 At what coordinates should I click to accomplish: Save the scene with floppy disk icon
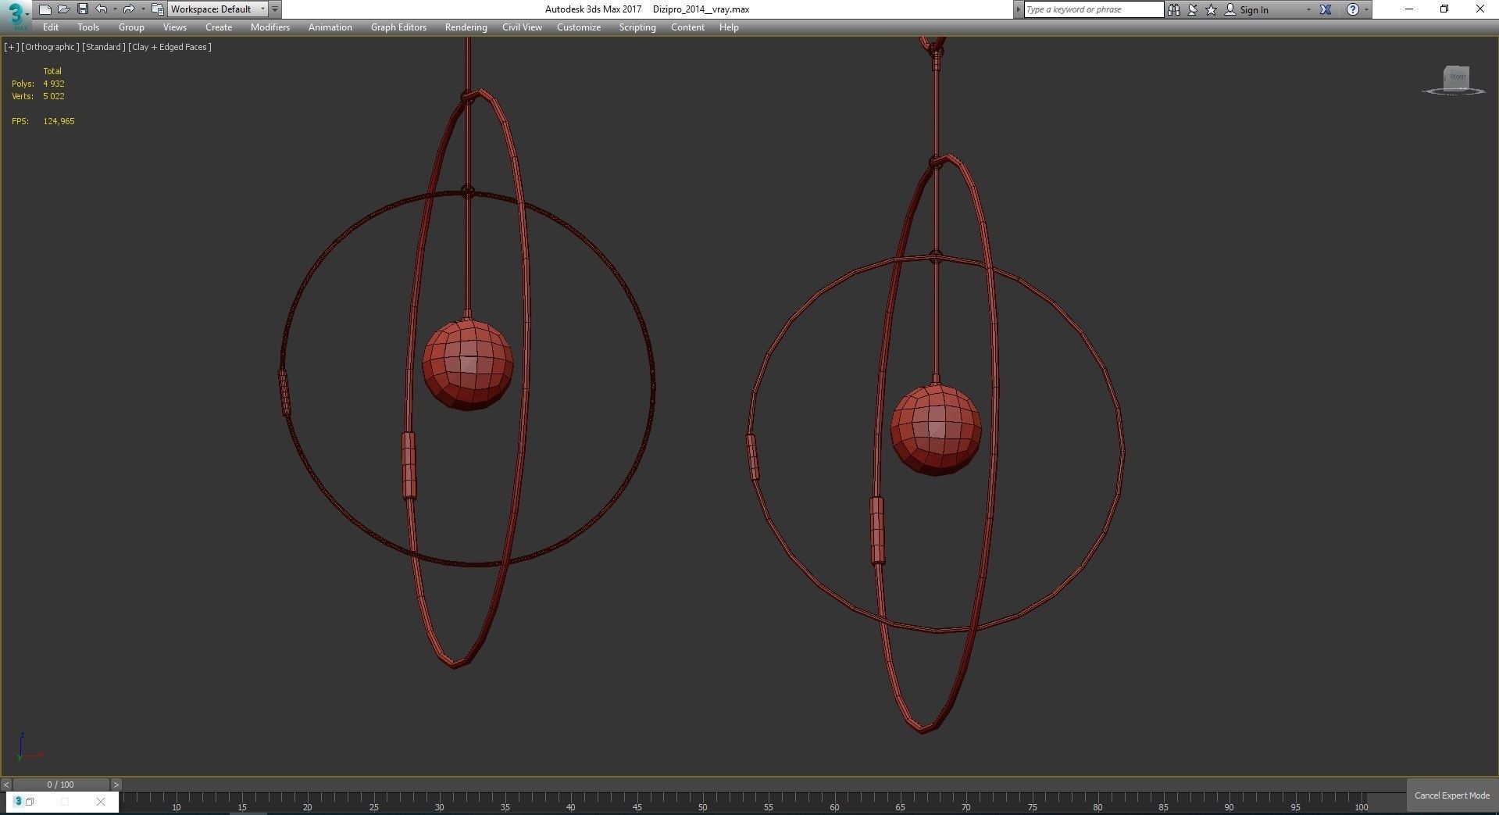click(x=82, y=9)
